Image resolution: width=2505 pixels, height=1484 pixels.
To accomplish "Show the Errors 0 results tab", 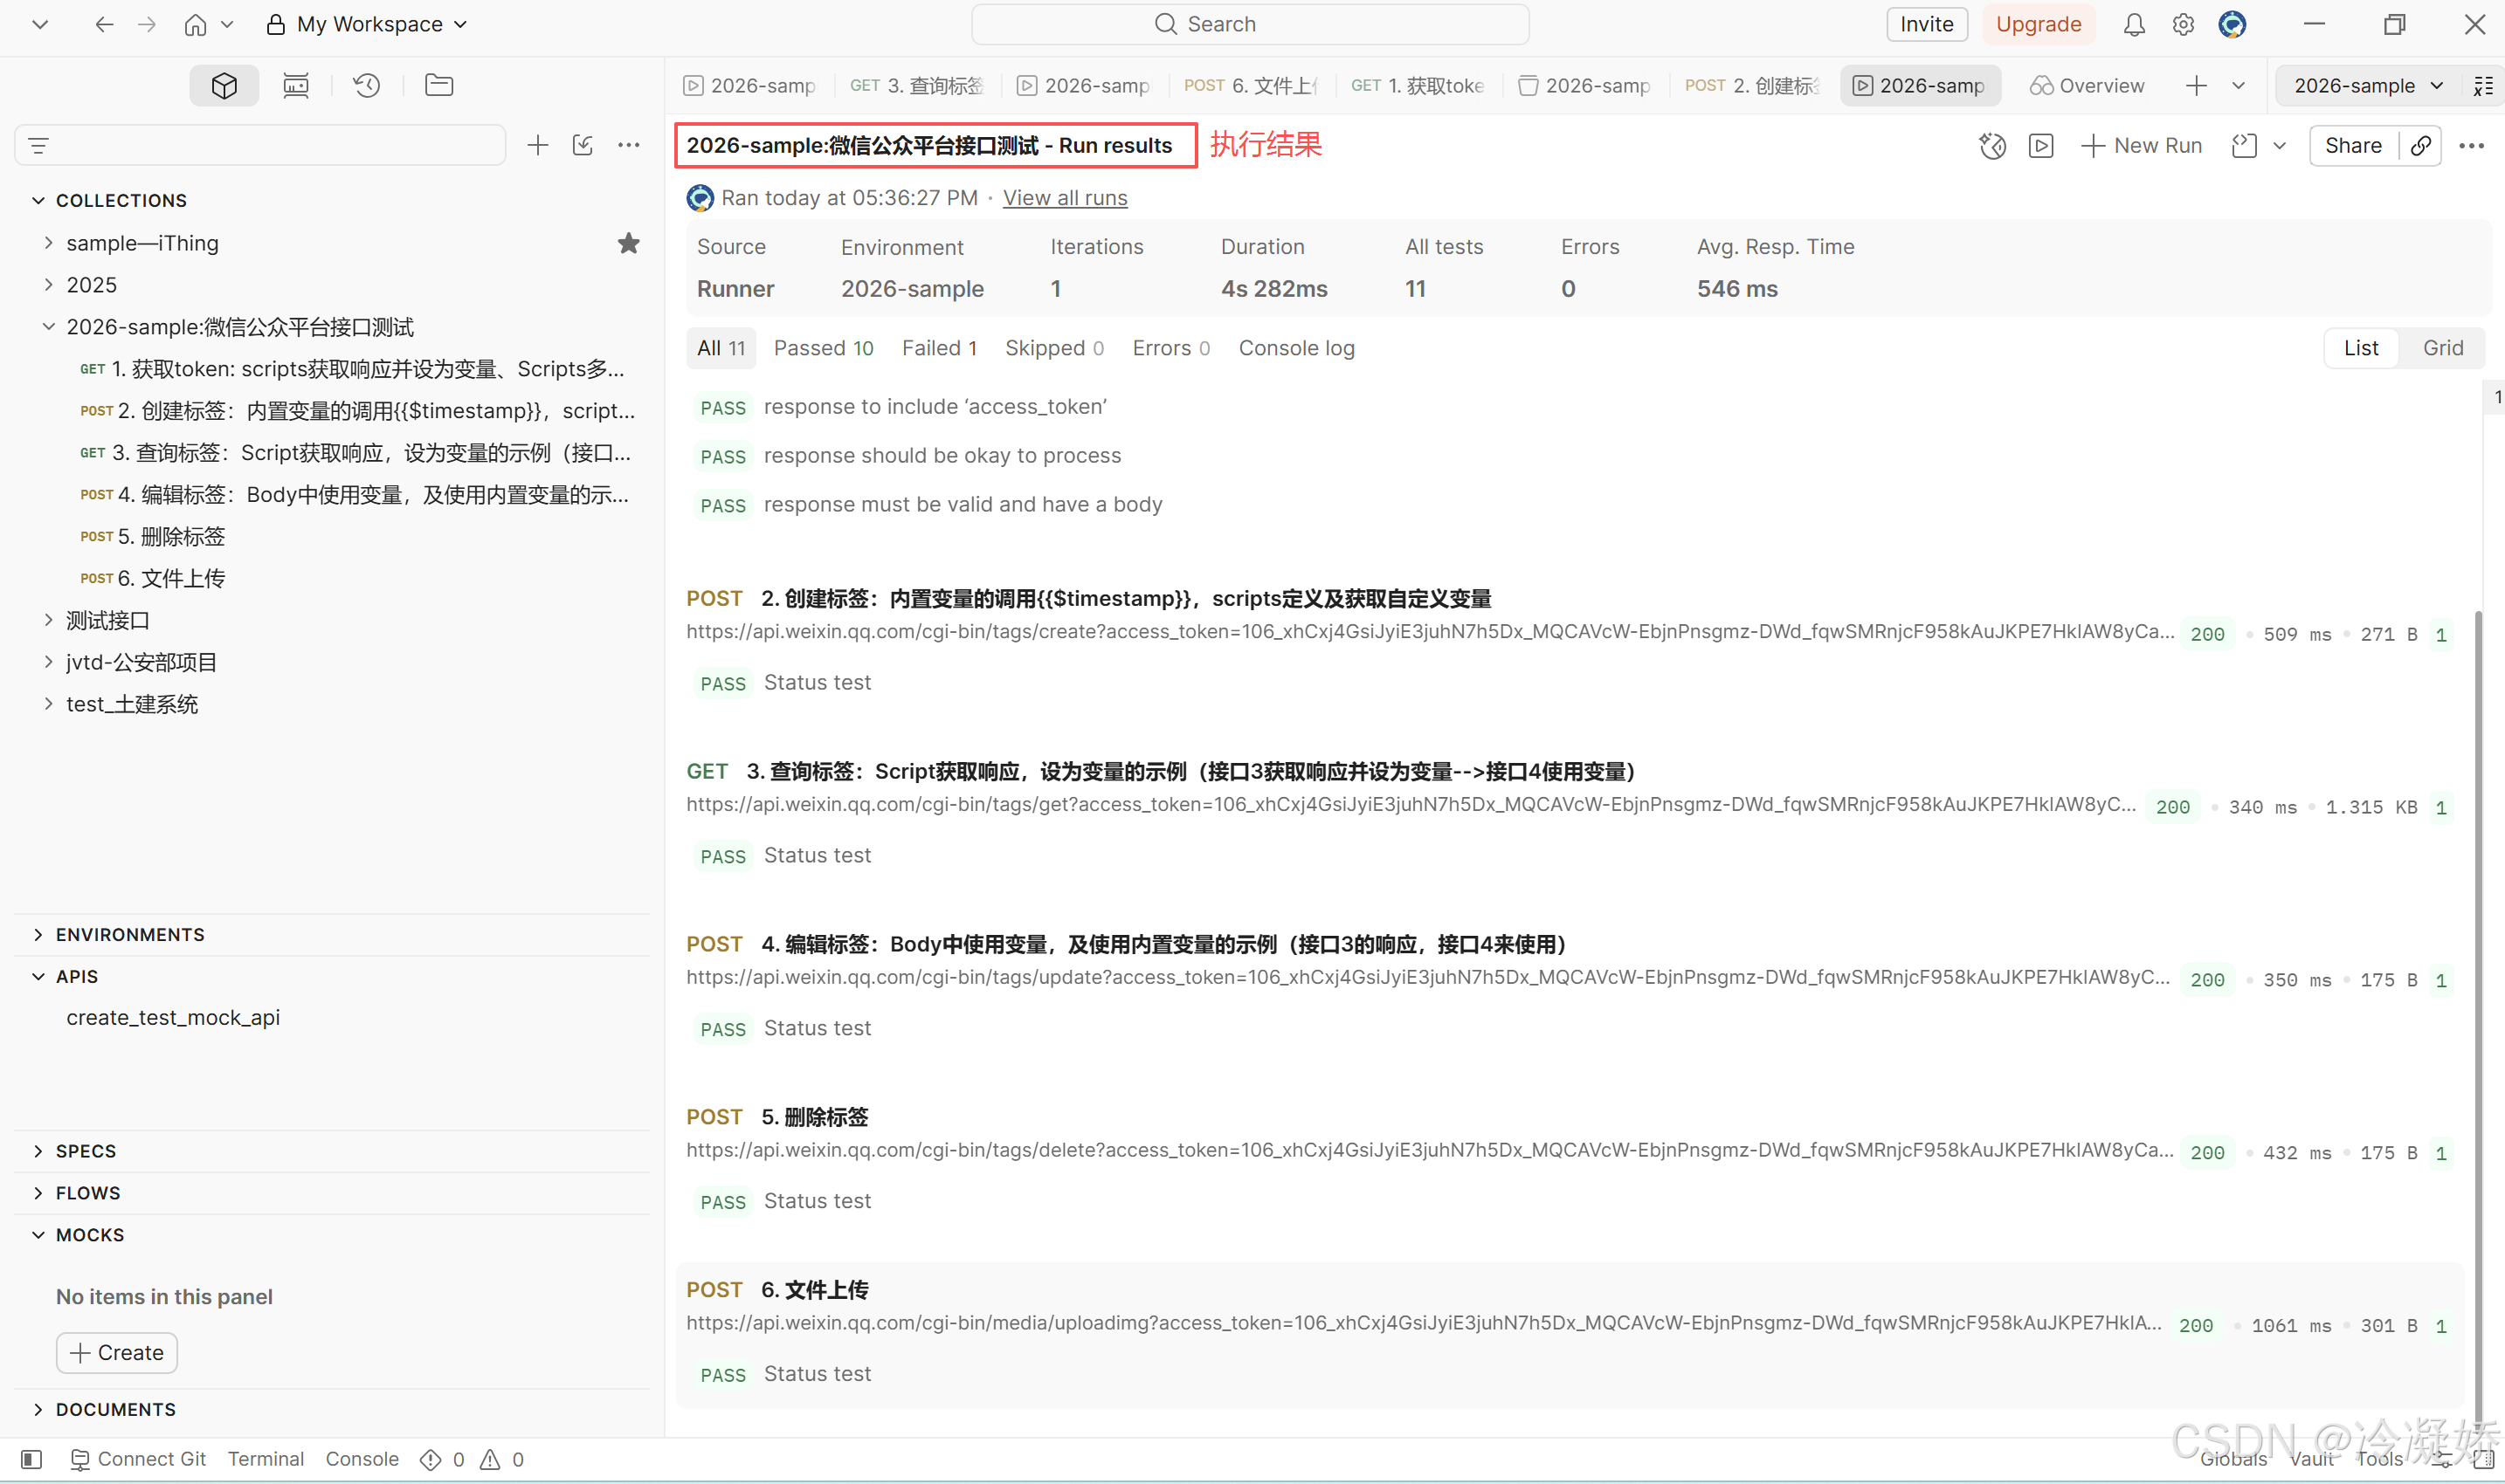I will (1170, 348).
